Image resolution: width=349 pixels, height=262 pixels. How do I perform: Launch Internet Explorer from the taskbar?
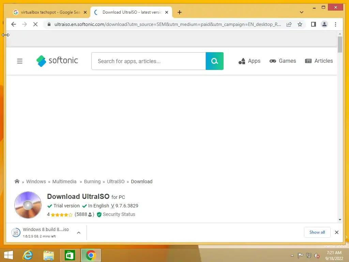coord(28,255)
